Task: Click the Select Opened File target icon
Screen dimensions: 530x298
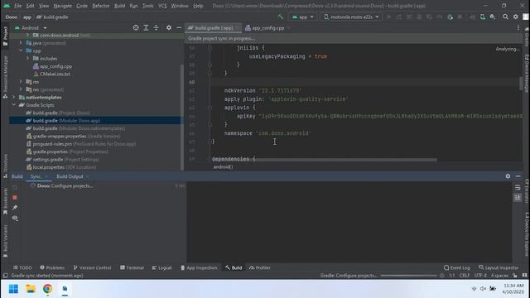Action: (x=136, y=27)
